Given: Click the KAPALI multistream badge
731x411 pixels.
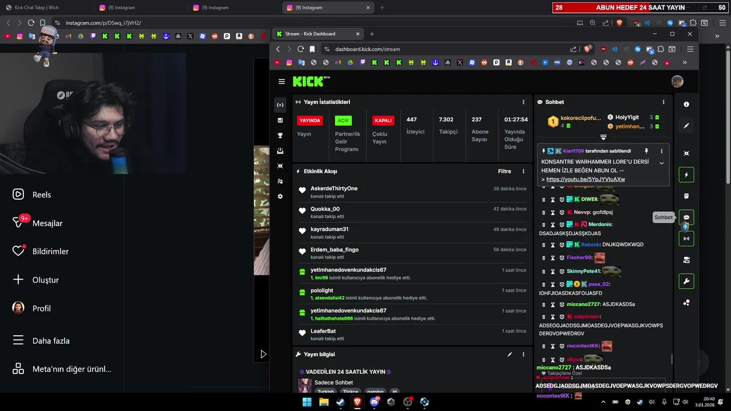Looking at the screenshot, I should click(383, 120).
